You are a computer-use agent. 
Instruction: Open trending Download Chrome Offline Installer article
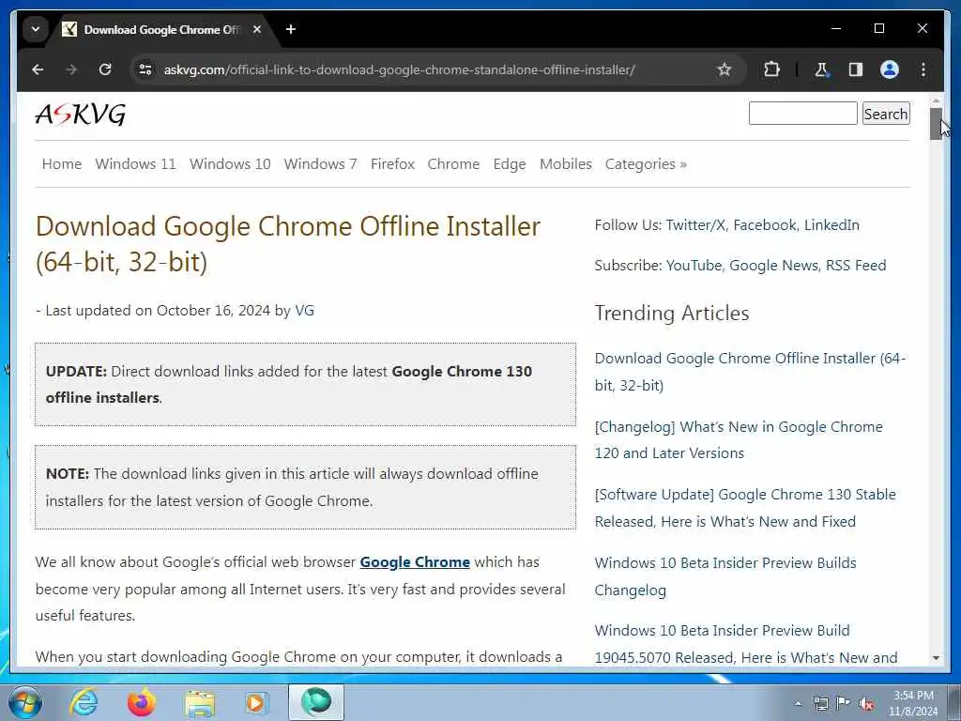pyautogui.click(x=750, y=372)
